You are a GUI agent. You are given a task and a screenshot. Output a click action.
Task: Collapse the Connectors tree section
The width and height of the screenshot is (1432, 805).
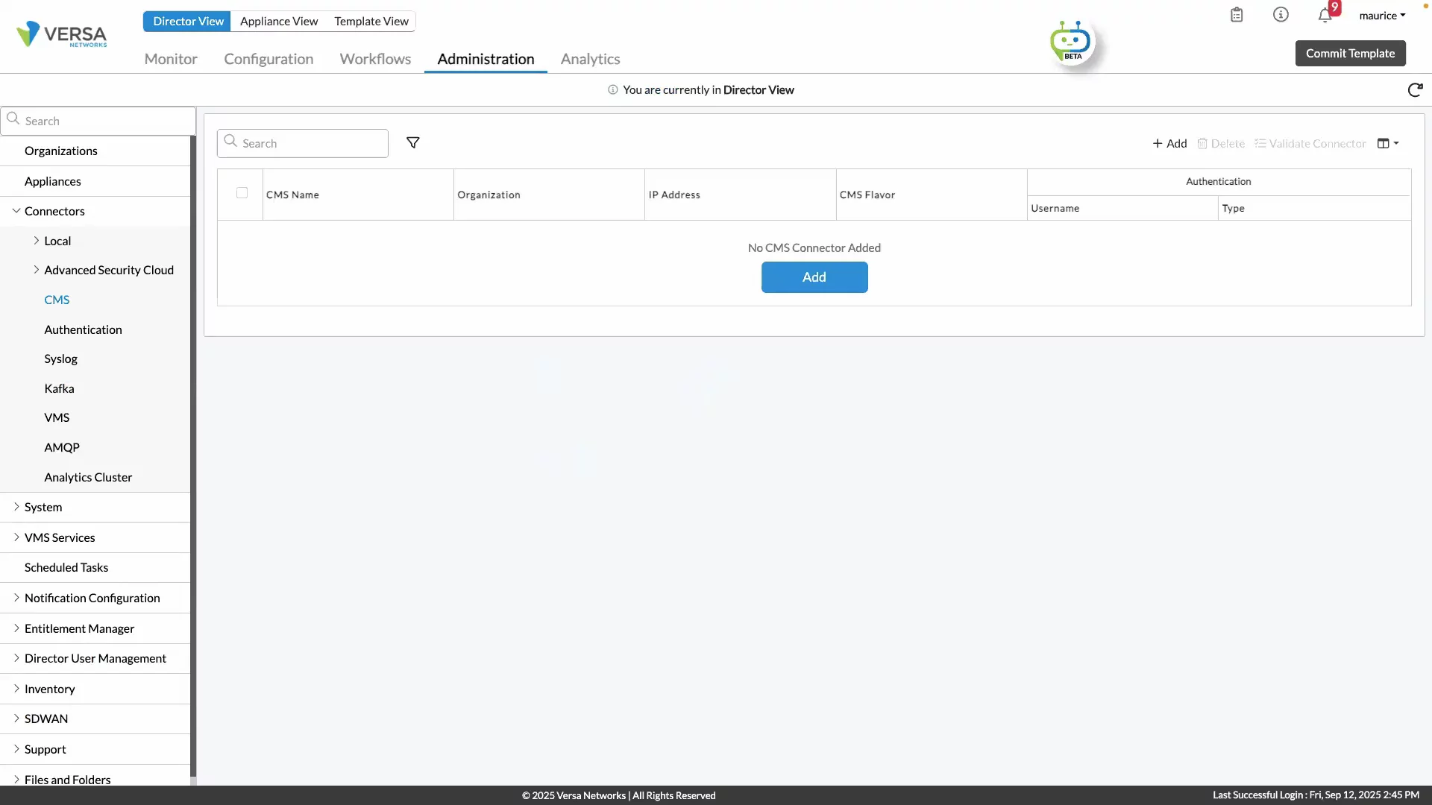[x=16, y=211]
